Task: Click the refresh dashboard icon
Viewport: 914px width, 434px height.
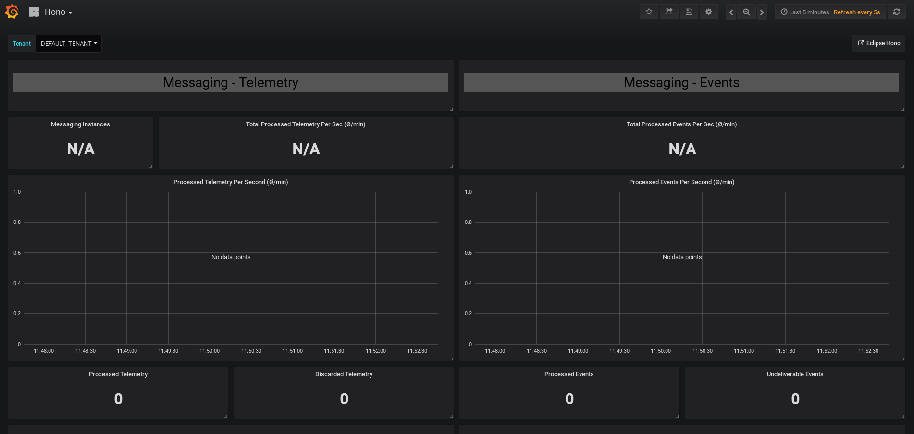Action: (897, 12)
